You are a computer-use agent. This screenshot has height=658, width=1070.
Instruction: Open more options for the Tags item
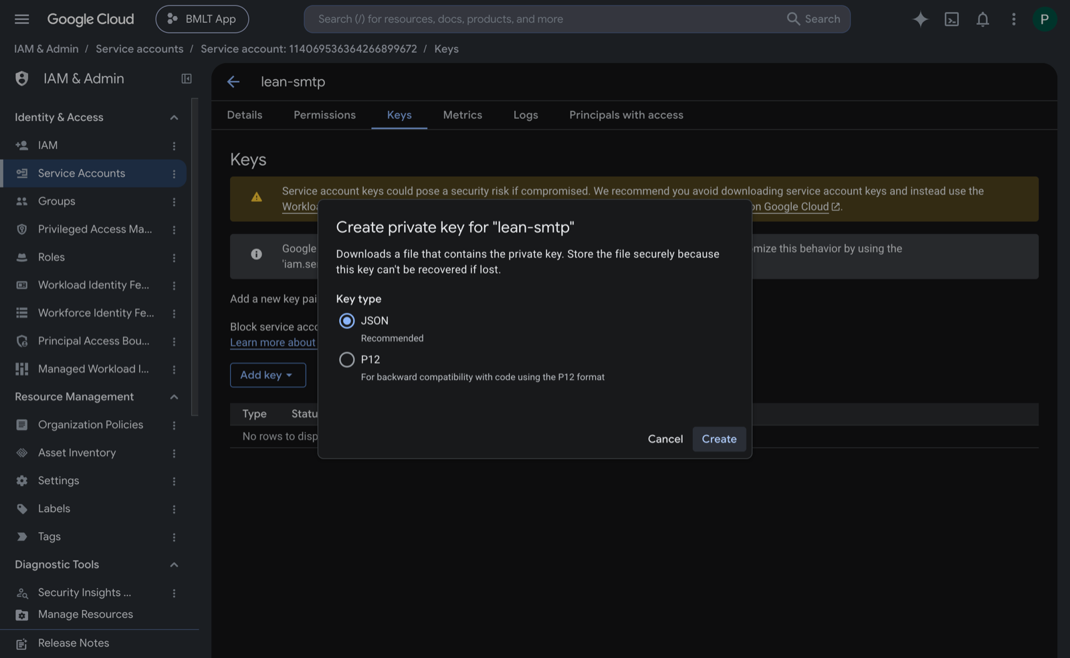coord(174,538)
